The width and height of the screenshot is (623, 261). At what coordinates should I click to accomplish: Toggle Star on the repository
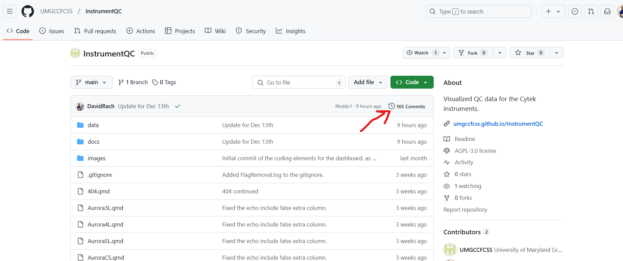529,53
